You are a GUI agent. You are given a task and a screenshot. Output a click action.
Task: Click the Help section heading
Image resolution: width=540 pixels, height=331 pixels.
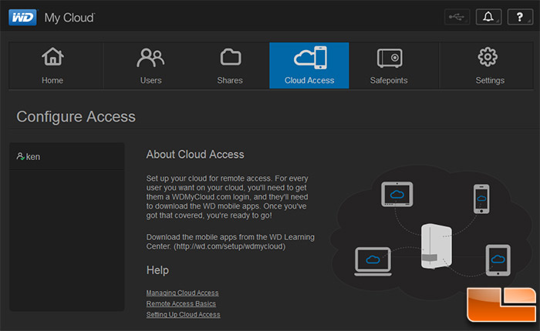point(157,270)
